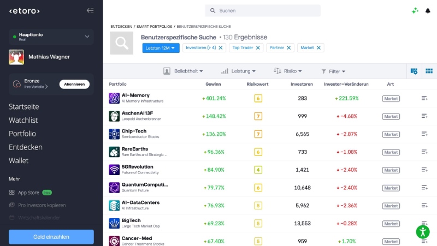The image size is (437, 246).
Task: Open Mathias Wagner profile
Action: tap(49, 57)
